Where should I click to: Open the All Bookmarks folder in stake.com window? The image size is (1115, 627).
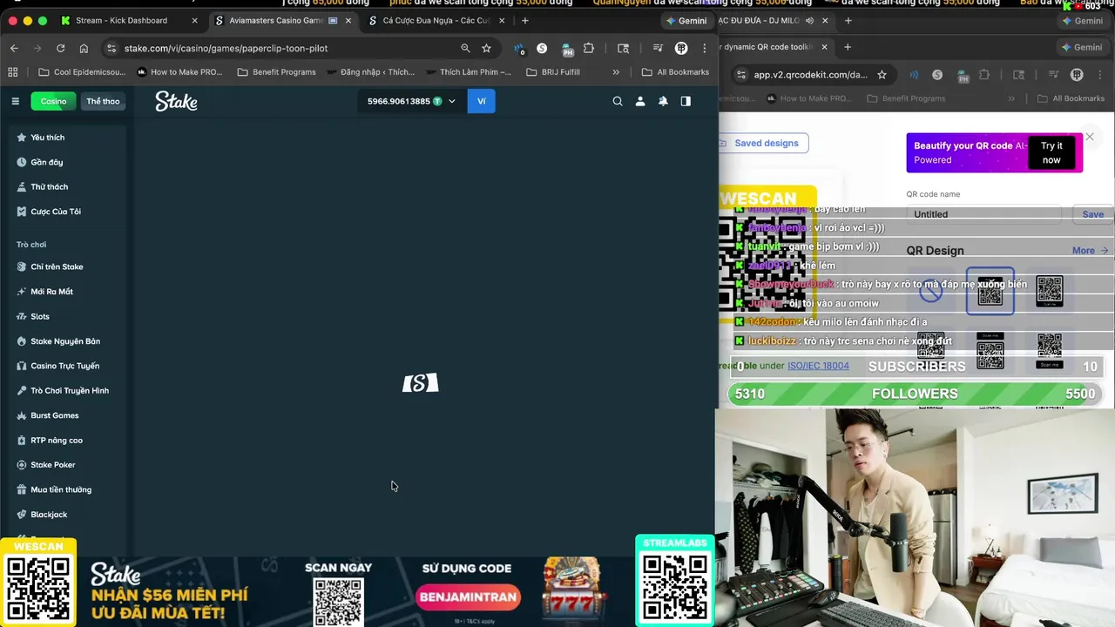(x=675, y=72)
